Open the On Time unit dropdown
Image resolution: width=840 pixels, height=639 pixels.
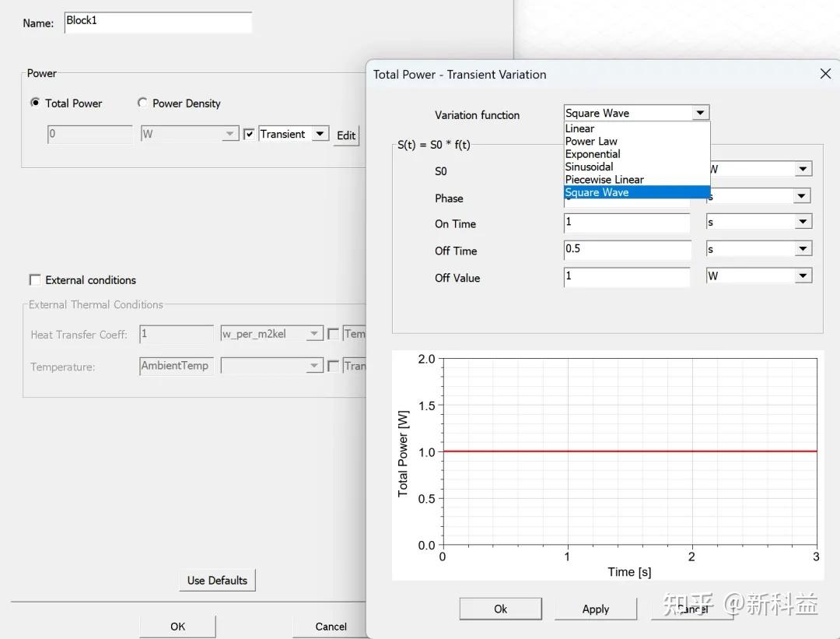click(803, 222)
